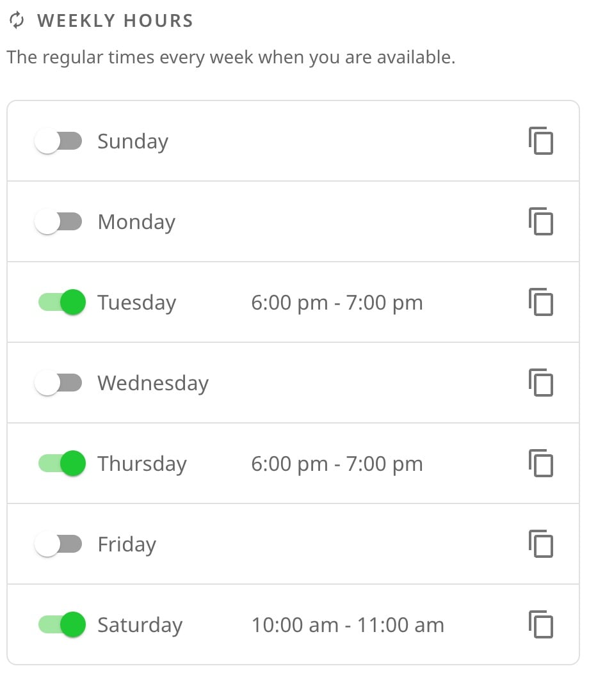Select the Wednesday day label
Screen dimensions: 589x673
(x=153, y=383)
